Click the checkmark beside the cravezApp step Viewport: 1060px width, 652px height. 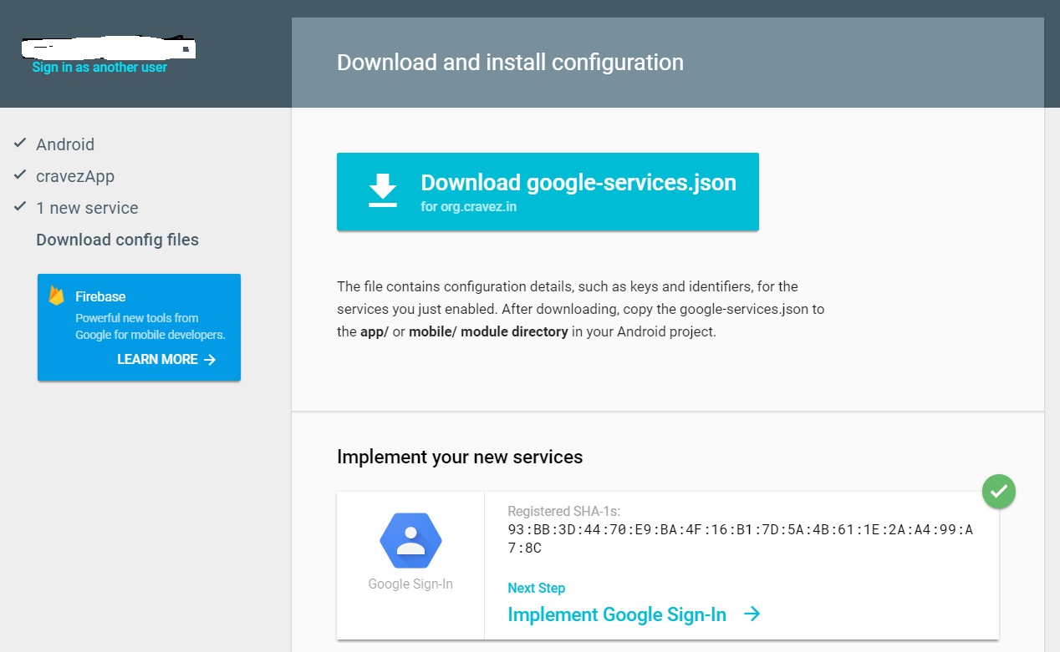(x=20, y=175)
